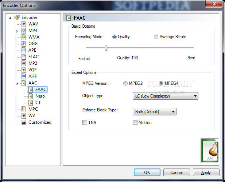Select WAV in the encoder tree

[x=33, y=24]
